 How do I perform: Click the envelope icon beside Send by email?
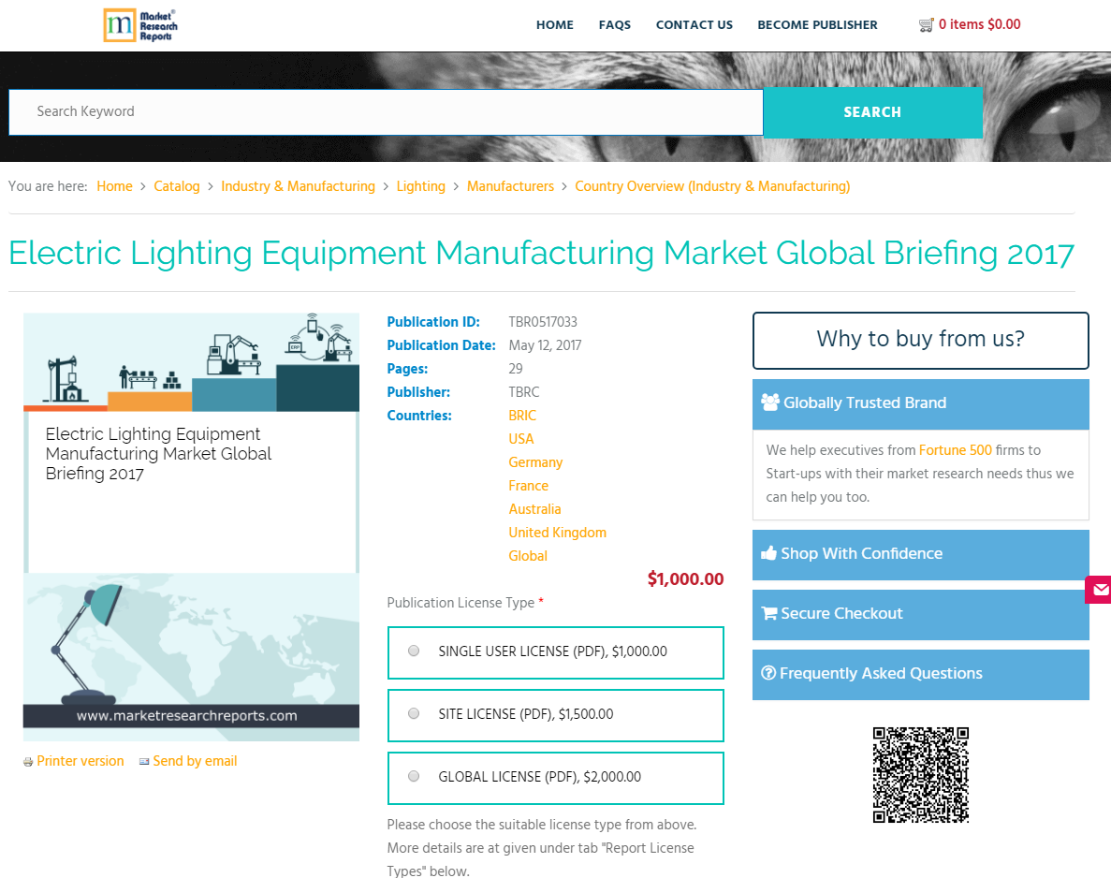(144, 761)
